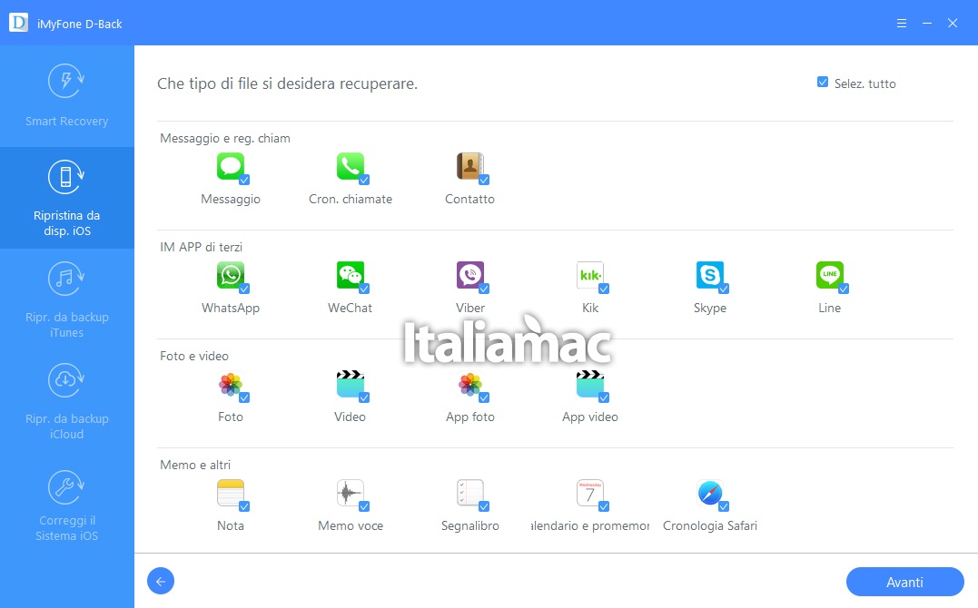This screenshot has height=608, width=978.
Task: Go back with the arrow button
Action: point(161,581)
